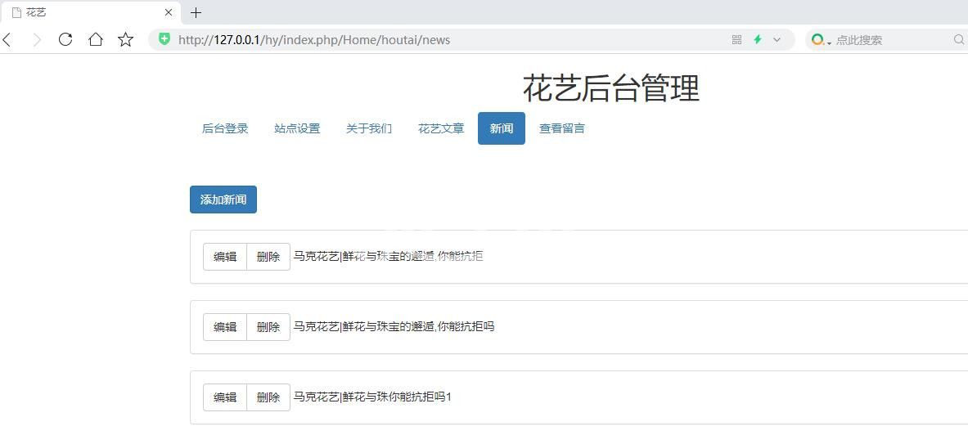This screenshot has height=435, width=968.
Task: Select the 花艺文章 tab
Action: tap(441, 128)
